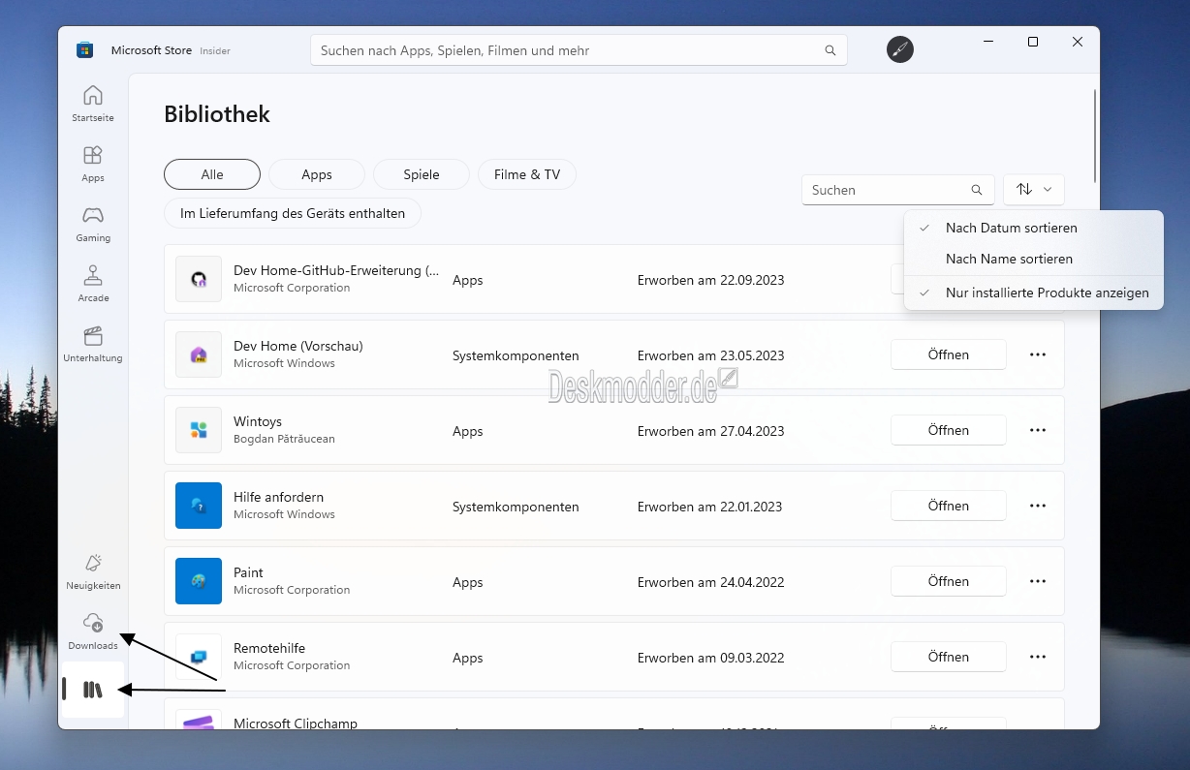Click Öffnen for Remotehilfe

pyautogui.click(x=948, y=657)
